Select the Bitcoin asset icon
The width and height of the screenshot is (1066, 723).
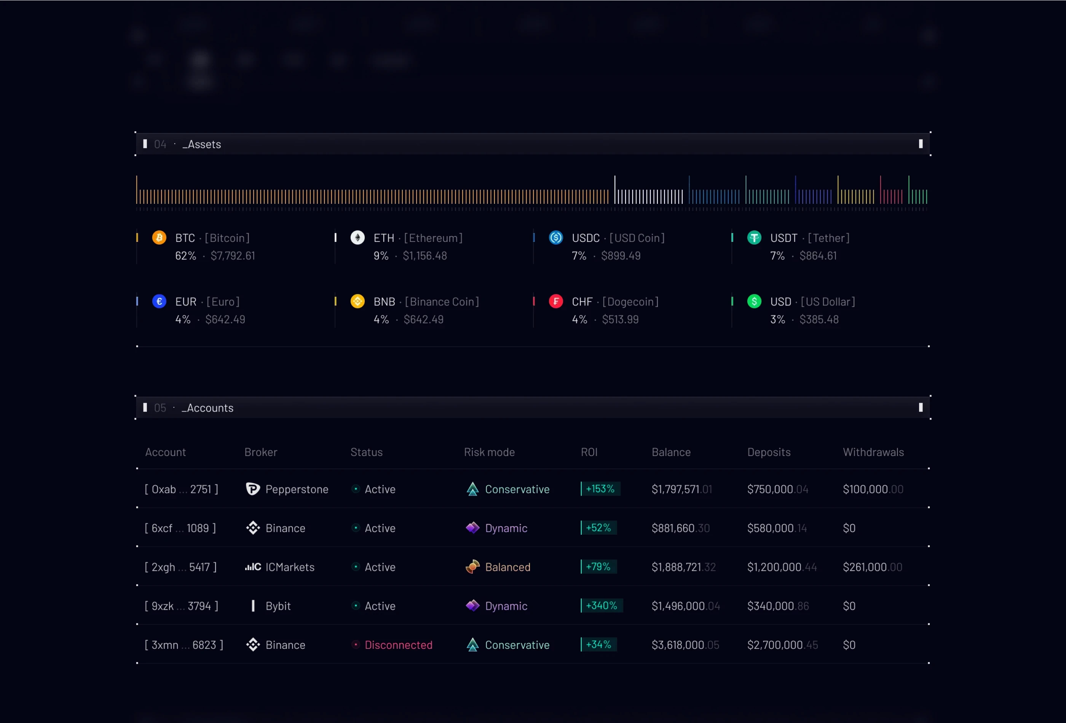click(x=159, y=237)
